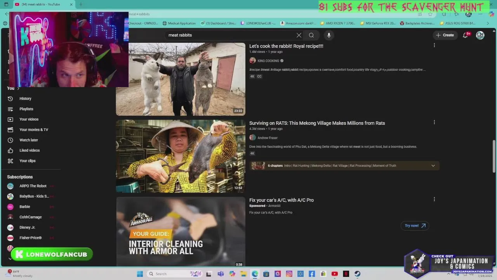Open YouTube notifications bell
Image resolution: width=497 pixels, height=280 pixels.
[x=466, y=35]
